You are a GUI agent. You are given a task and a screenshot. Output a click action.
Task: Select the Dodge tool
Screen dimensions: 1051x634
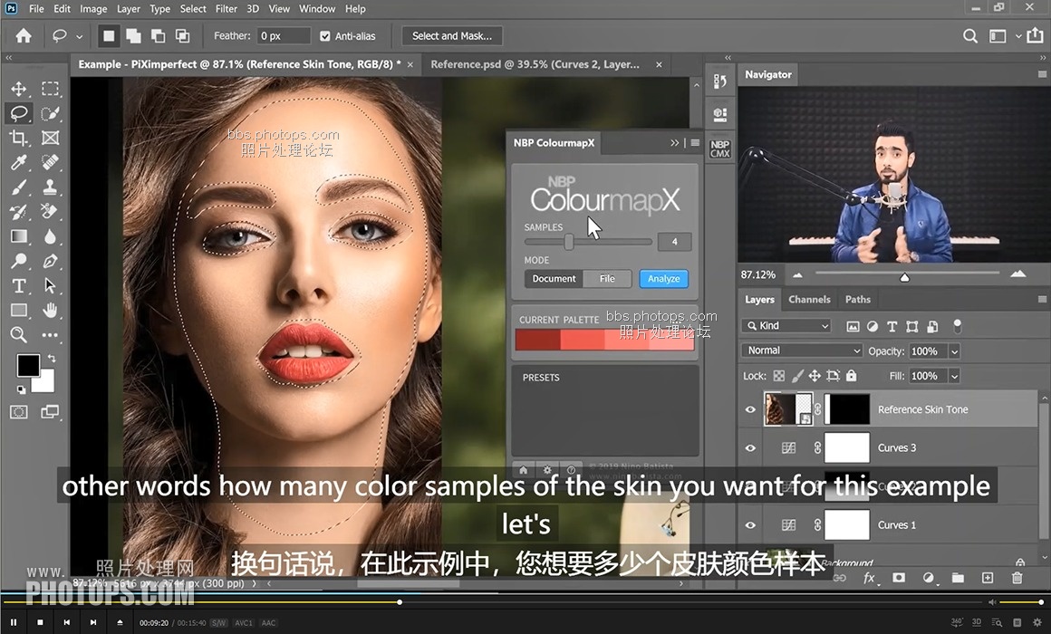coord(19,261)
